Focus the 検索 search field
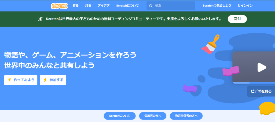Screen dimensions: 275x122 point(171,6)
